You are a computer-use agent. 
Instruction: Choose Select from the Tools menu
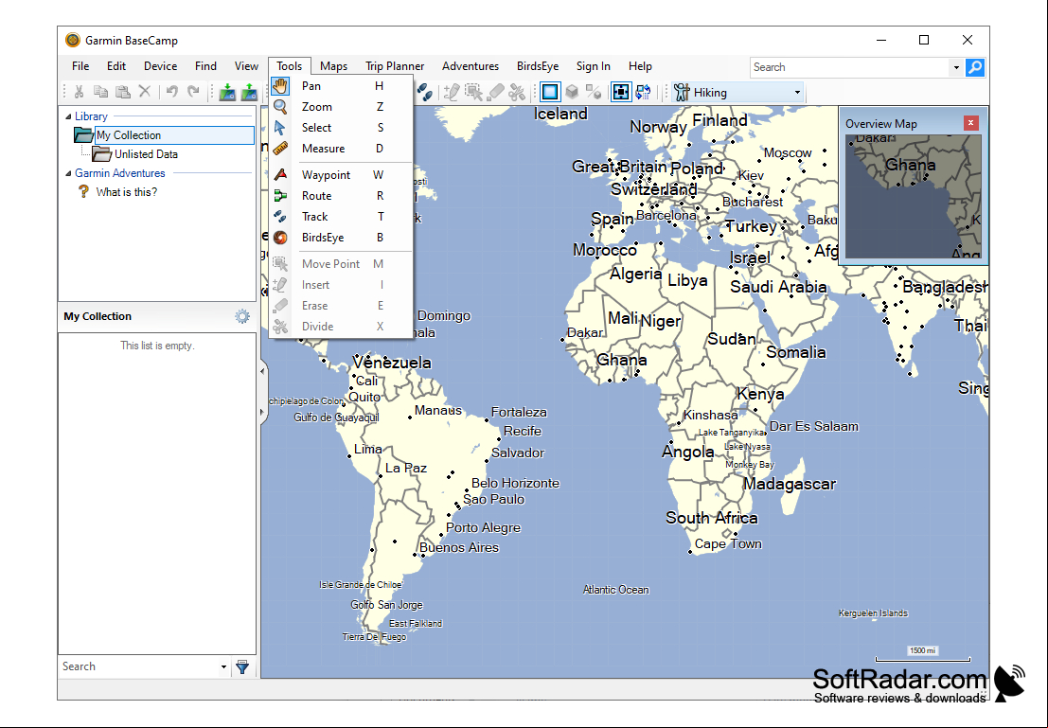(x=341, y=128)
